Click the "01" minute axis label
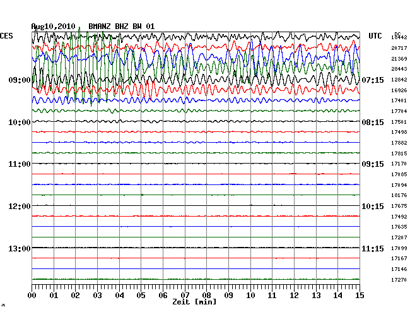This screenshot has width=410, height=312. click(x=54, y=296)
